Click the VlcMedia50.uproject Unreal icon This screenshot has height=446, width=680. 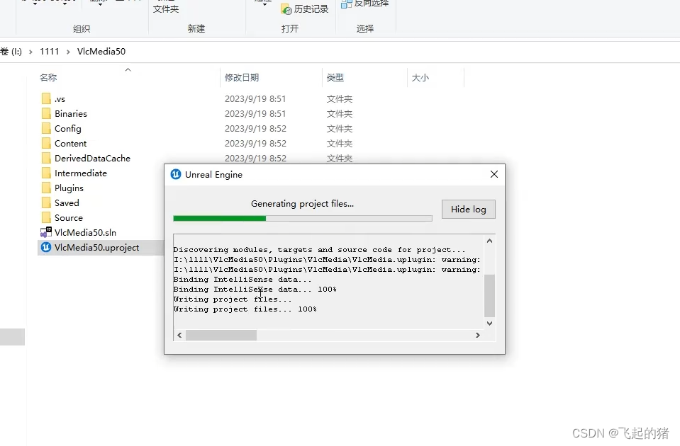[46, 247]
